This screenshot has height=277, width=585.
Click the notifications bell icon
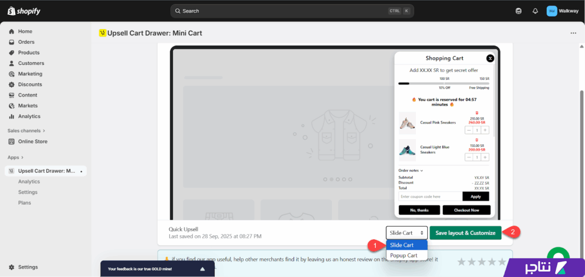[x=535, y=11]
